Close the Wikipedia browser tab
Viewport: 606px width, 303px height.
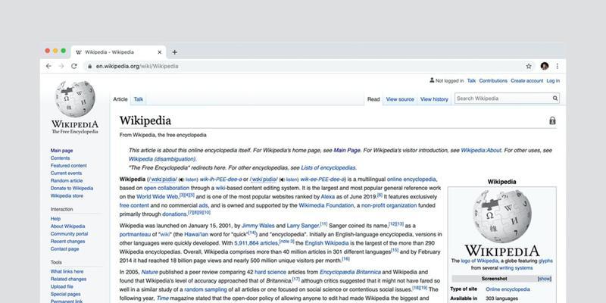[160, 52]
